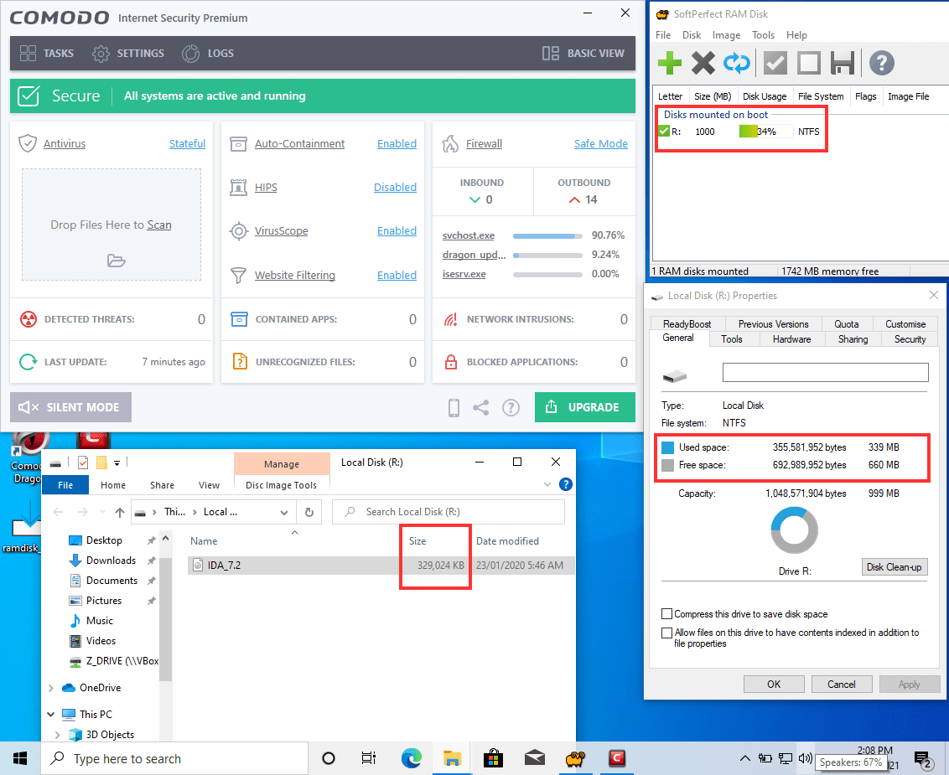Click the share icon in Comodo
949x775 pixels.
pos(481,408)
